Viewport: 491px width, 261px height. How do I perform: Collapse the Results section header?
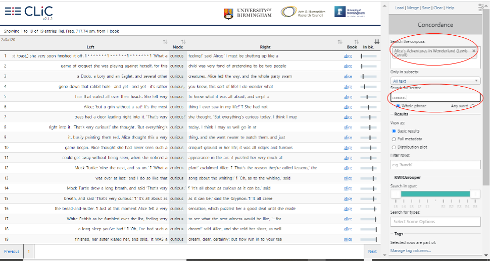402,114
